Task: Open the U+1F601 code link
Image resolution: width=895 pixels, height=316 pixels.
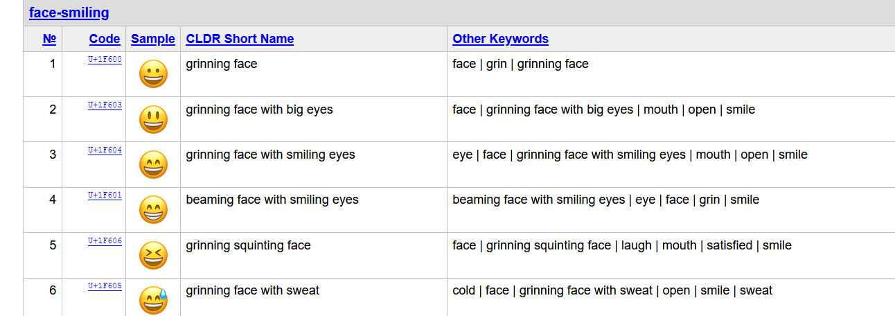Action: (x=105, y=195)
